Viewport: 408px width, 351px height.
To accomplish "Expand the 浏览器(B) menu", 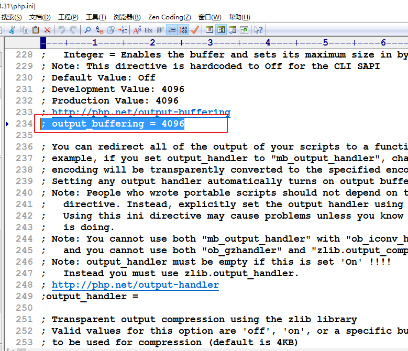I will (127, 17).
